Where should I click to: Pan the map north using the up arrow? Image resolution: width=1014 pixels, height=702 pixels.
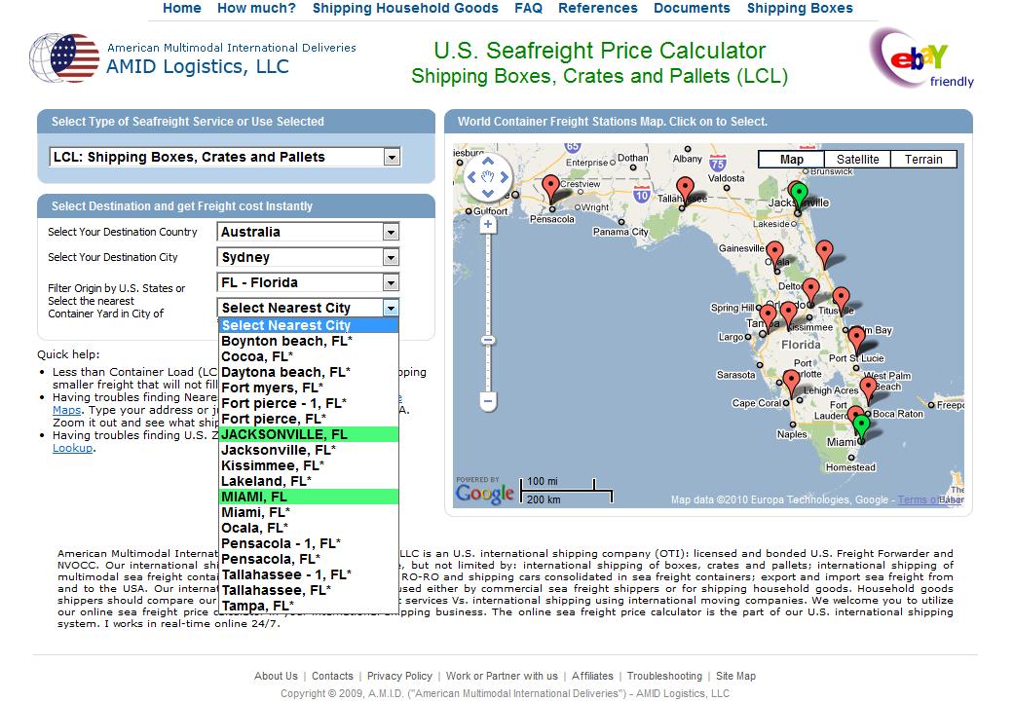[x=488, y=161]
